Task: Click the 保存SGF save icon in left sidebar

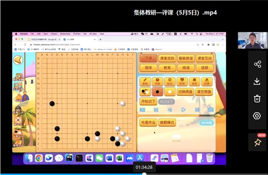Action: point(18,143)
